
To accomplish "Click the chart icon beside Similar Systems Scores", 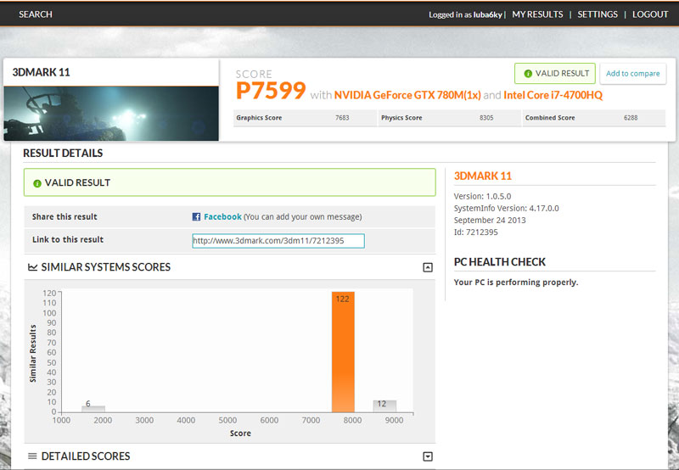I will (32, 267).
